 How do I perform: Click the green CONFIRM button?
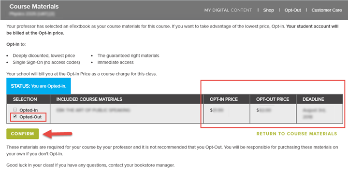tap(22, 134)
